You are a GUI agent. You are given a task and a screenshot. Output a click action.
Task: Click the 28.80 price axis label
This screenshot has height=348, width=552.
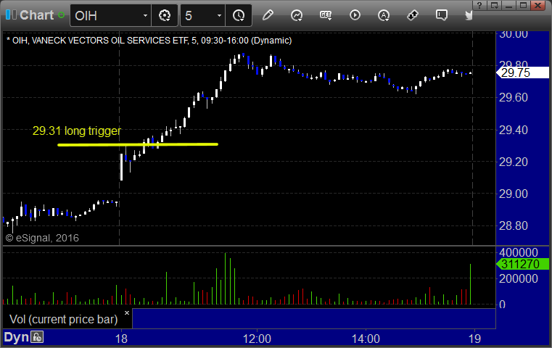point(514,225)
